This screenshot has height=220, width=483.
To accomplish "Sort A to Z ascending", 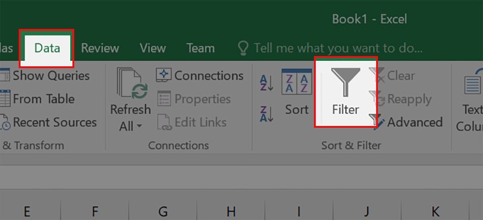I will [266, 83].
